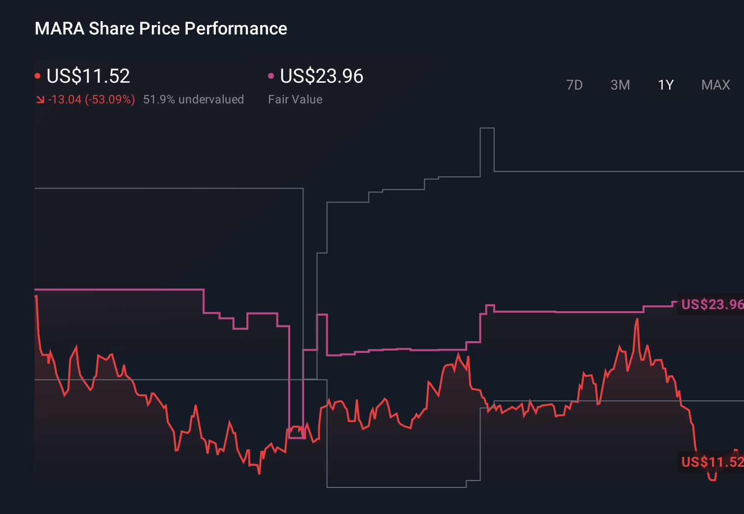Toggle the 1Y view selection
Viewport: 744px width, 514px height.
coord(665,85)
